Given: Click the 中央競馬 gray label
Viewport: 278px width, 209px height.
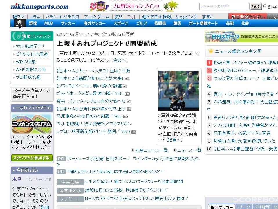Looking at the screenshot, I should click(70, 182).
